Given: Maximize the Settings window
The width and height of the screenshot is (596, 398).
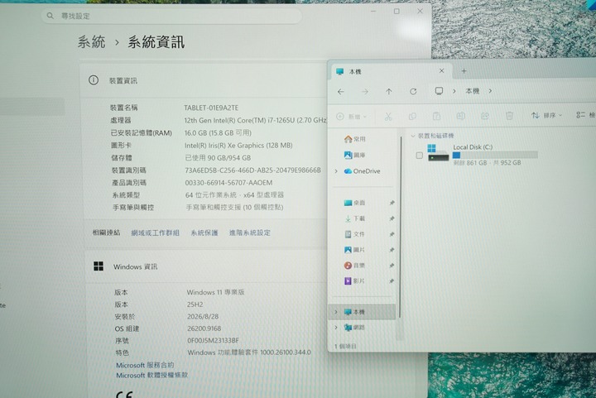Looking at the screenshot, I should [397, 12].
